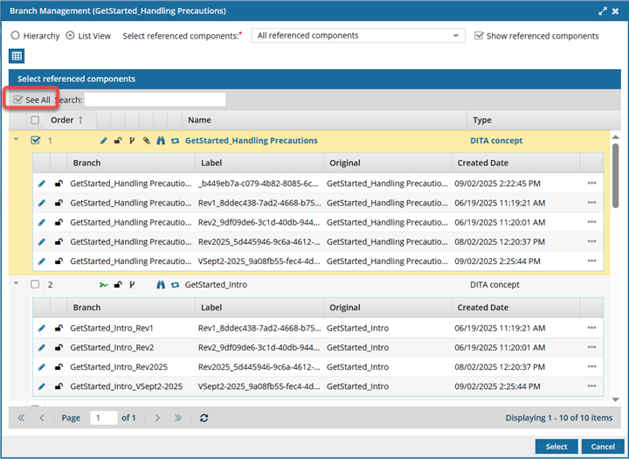Click the Created Date column header

484,163
